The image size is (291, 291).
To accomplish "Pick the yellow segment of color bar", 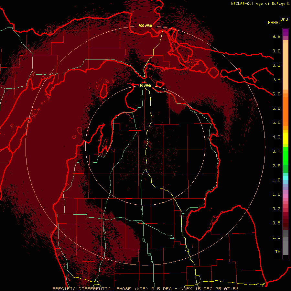I will point(286,138).
